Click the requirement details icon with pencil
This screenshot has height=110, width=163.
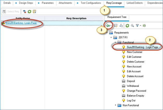coord(115,26)
